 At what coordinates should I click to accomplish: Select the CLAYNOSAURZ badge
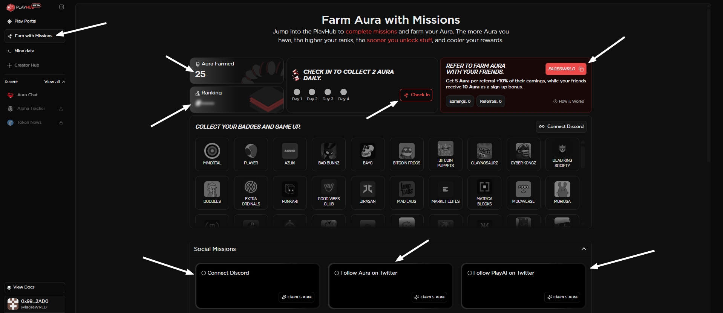[484, 155]
